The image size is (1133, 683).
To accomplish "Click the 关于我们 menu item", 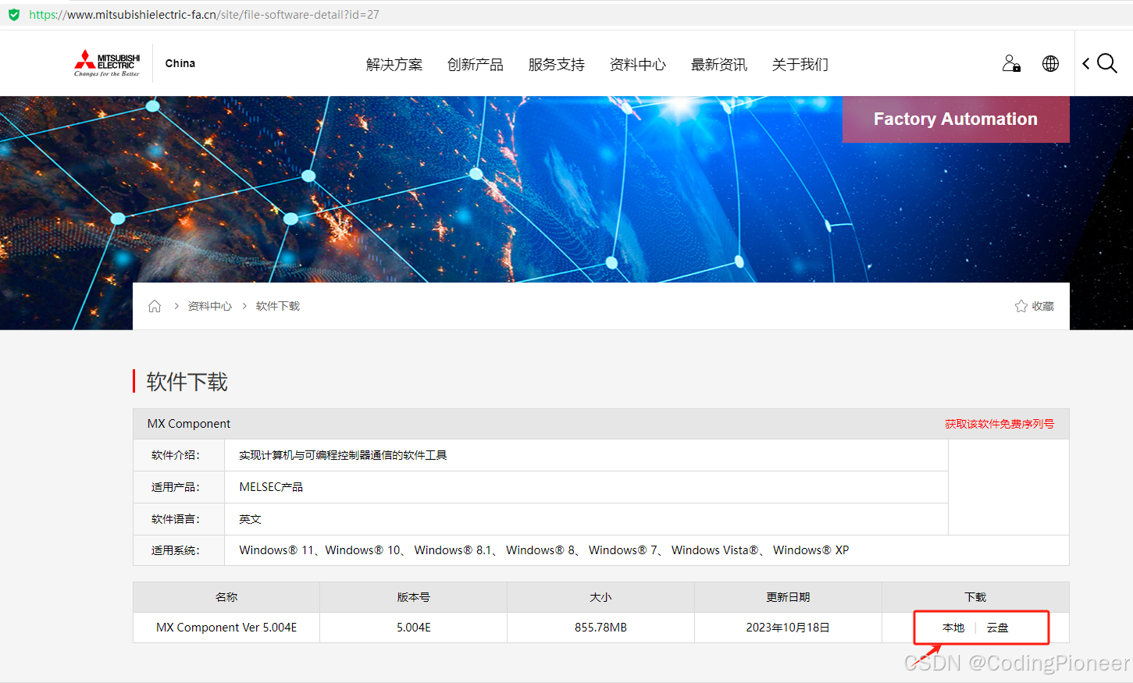I will coord(800,65).
